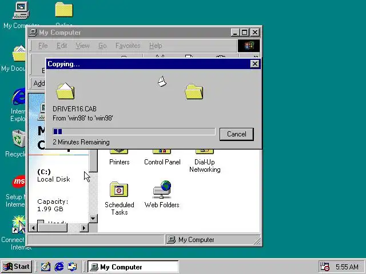Select the Recycle Bin desktop icon
Viewport: 366px width, 274px height.
point(19,139)
